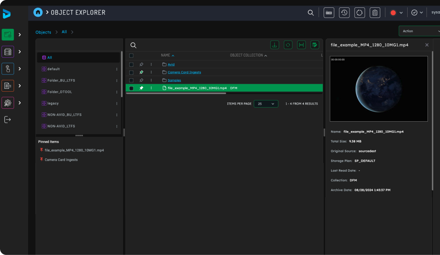The image size is (440, 255).
Task: Click the download icon above the object list
Action: [274, 45]
